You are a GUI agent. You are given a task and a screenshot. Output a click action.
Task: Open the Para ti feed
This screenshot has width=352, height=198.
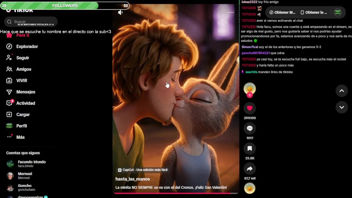23,35
